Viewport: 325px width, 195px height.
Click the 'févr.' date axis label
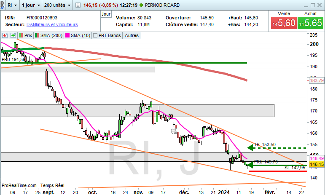coord(270,192)
